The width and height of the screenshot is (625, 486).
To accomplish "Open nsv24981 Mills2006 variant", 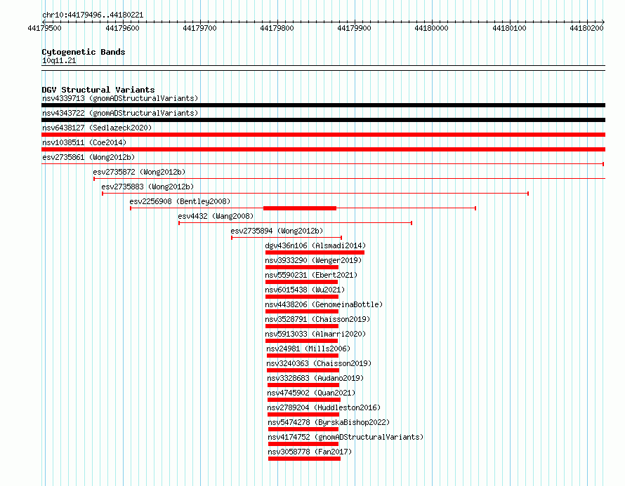I will pyautogui.click(x=308, y=349).
